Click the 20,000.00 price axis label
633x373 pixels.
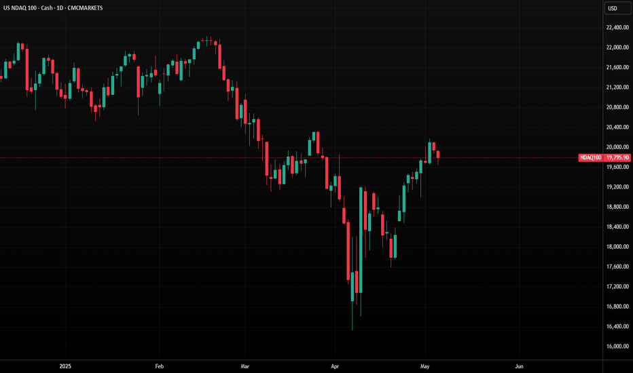[x=617, y=147]
